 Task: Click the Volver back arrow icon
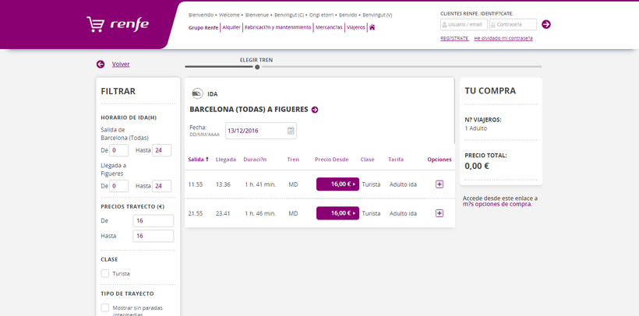(101, 65)
